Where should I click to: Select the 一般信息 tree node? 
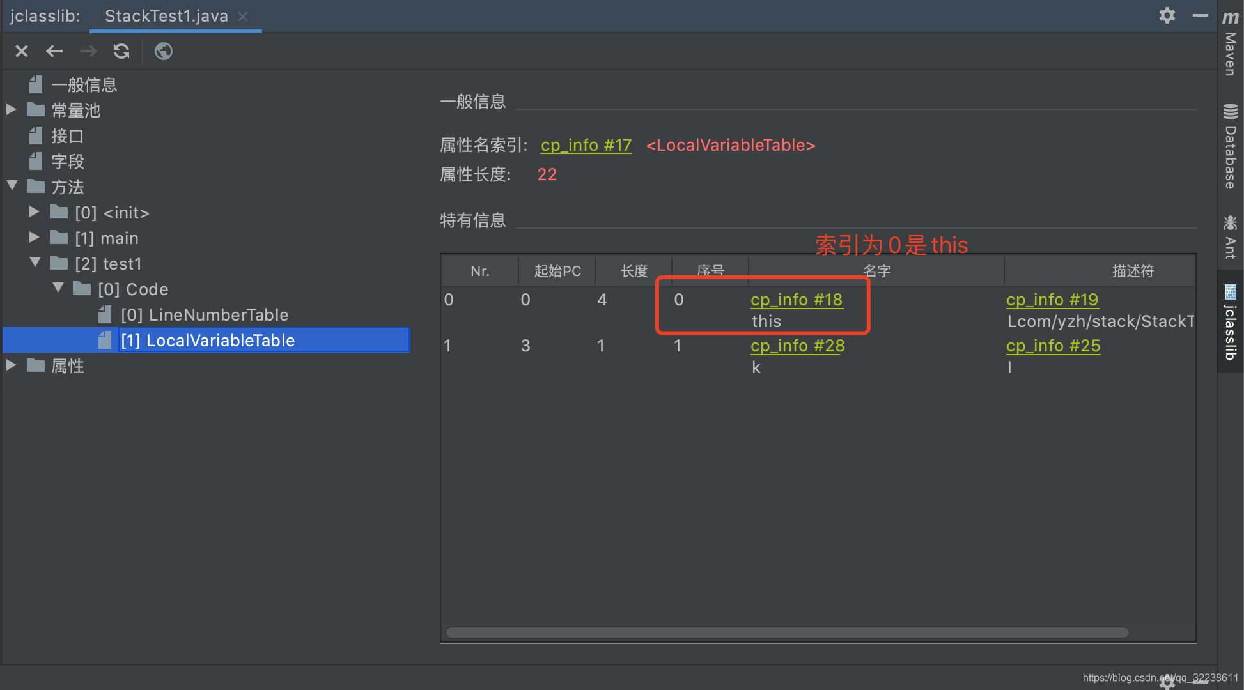84,85
